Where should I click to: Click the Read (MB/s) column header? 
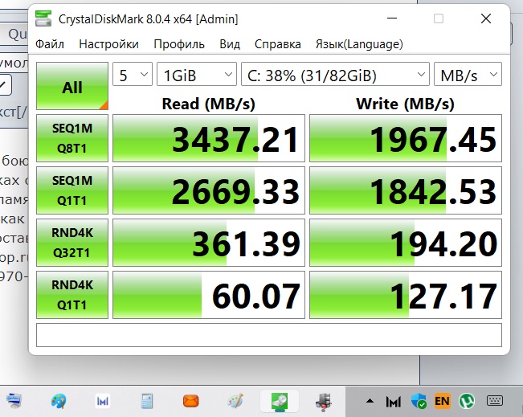pos(208,104)
